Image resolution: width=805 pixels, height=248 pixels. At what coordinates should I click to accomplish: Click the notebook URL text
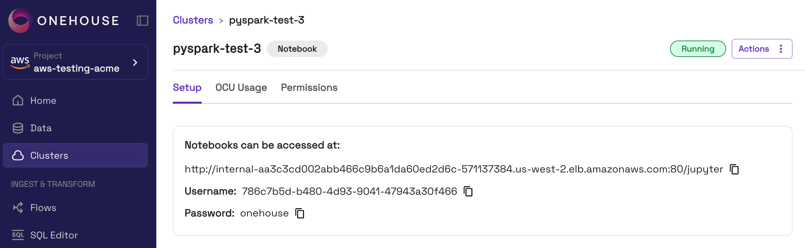point(453,169)
